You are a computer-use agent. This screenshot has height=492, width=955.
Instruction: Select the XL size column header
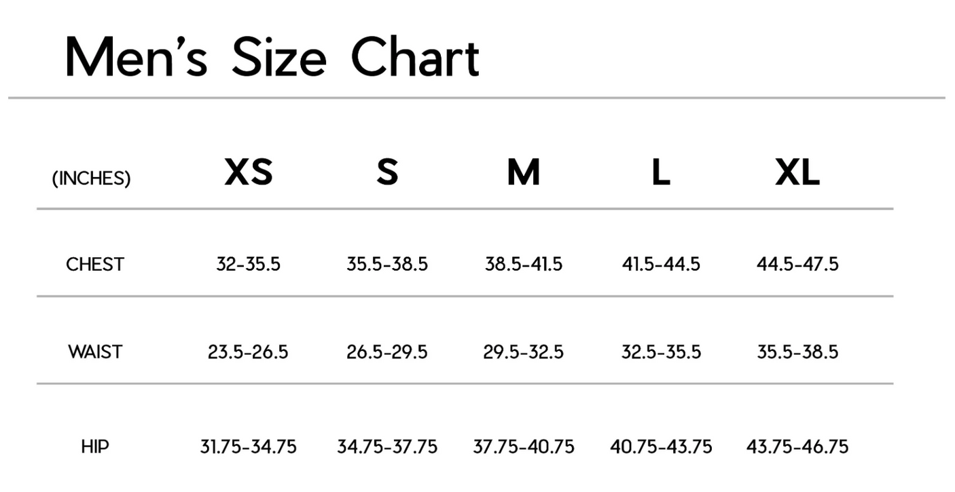(x=797, y=173)
